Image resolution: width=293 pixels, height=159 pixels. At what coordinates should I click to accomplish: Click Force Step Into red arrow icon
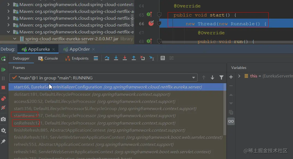(x=125, y=58)
